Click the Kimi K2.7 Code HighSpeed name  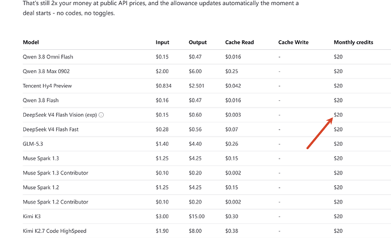54,231
